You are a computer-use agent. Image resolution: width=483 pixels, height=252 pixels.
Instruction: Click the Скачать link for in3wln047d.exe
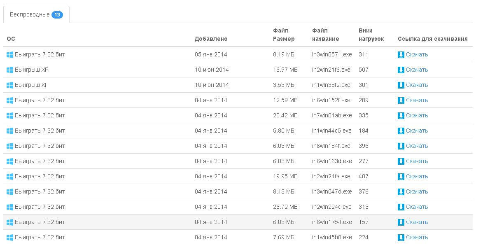(417, 191)
